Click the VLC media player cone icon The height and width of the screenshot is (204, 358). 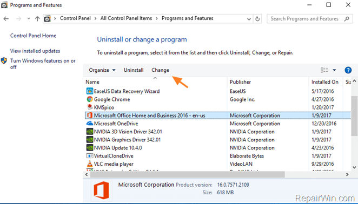tap(90, 164)
